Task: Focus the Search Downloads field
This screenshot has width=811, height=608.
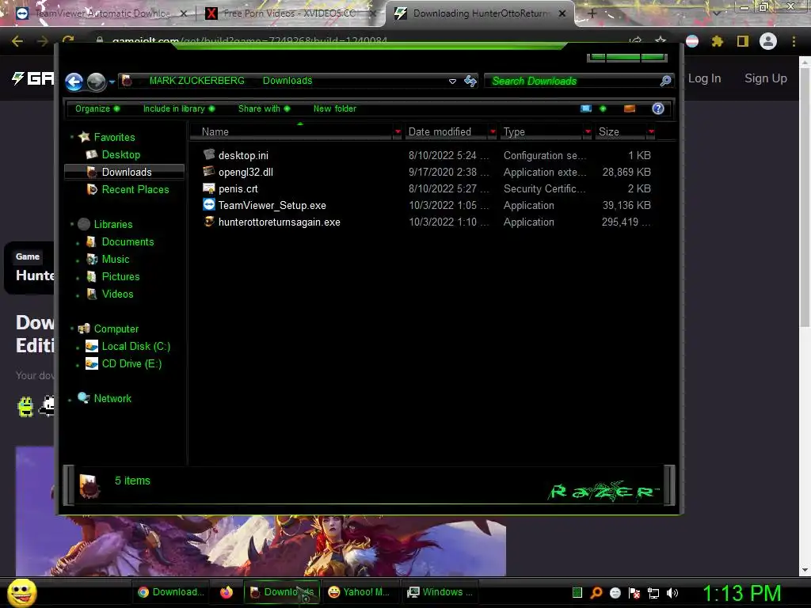Action: click(x=573, y=82)
